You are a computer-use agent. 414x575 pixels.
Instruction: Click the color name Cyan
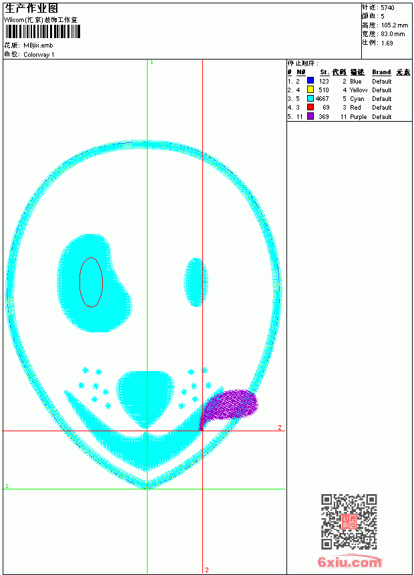[x=357, y=99]
